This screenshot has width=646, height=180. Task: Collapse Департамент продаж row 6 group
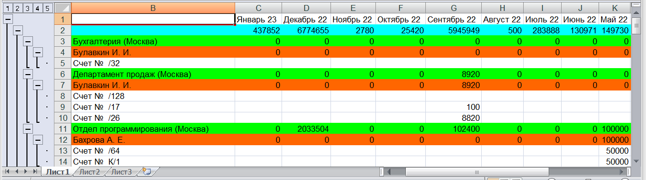coord(28,74)
